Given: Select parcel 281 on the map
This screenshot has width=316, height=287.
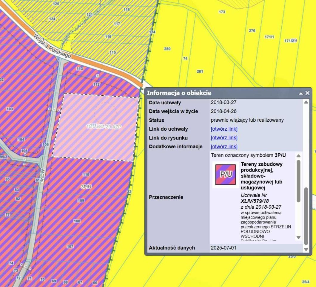Looking at the screenshot, I should click(x=200, y=71).
